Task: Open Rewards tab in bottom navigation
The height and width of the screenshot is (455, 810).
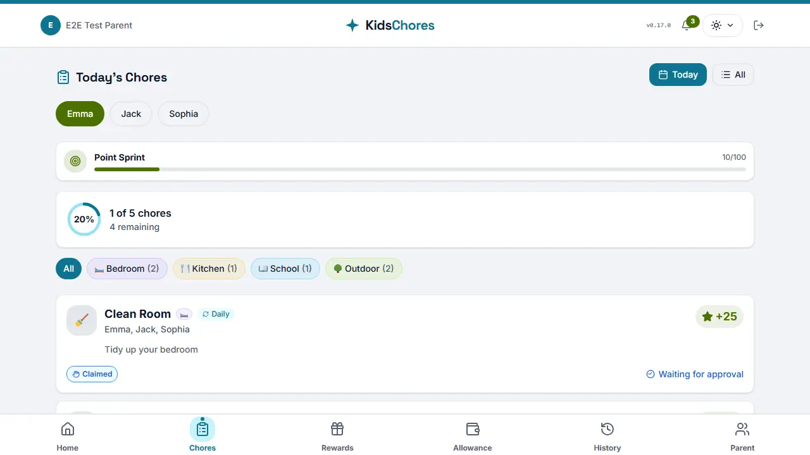Action: click(x=337, y=436)
